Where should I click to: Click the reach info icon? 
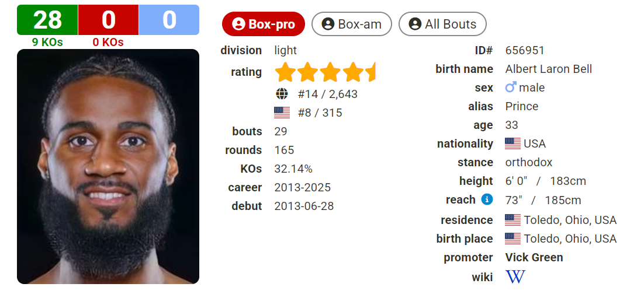point(487,199)
